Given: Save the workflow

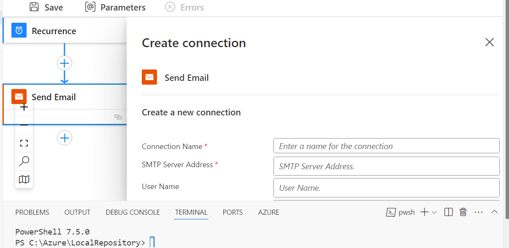Looking at the screenshot, I should 46,7.
